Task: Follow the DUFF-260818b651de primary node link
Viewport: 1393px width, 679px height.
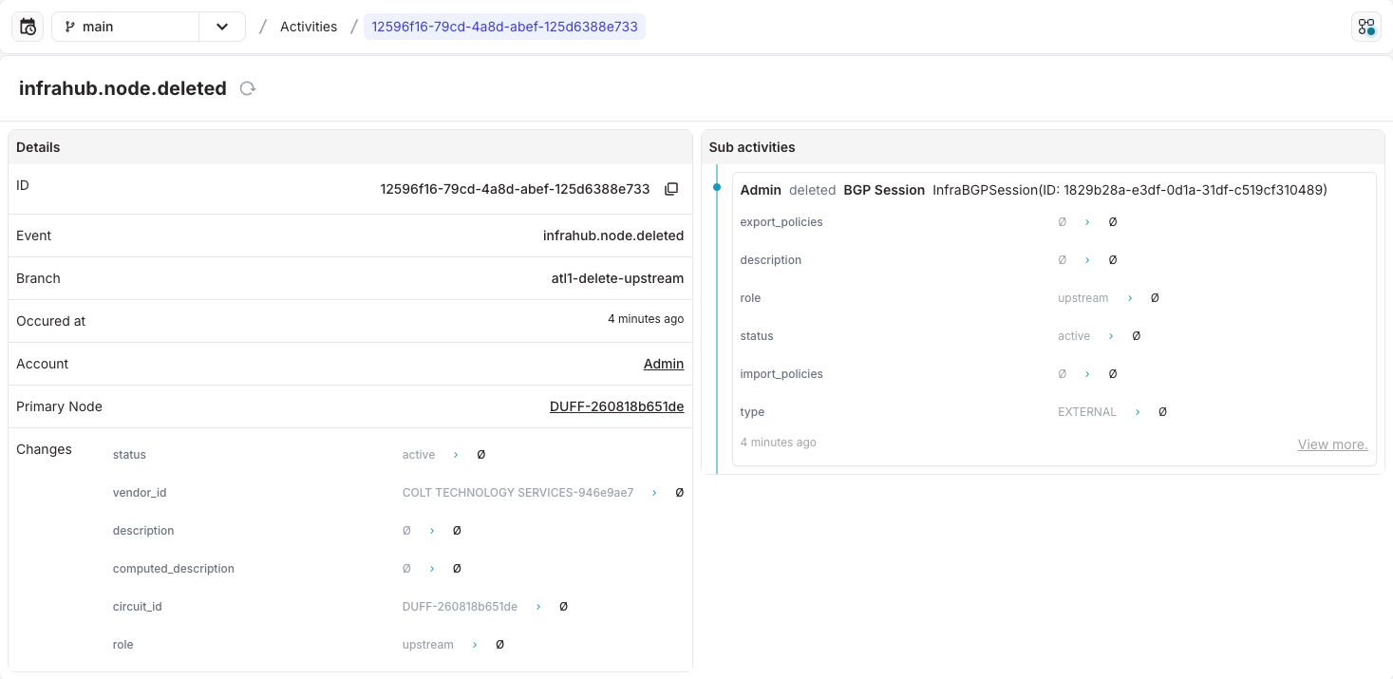Action: [616, 406]
